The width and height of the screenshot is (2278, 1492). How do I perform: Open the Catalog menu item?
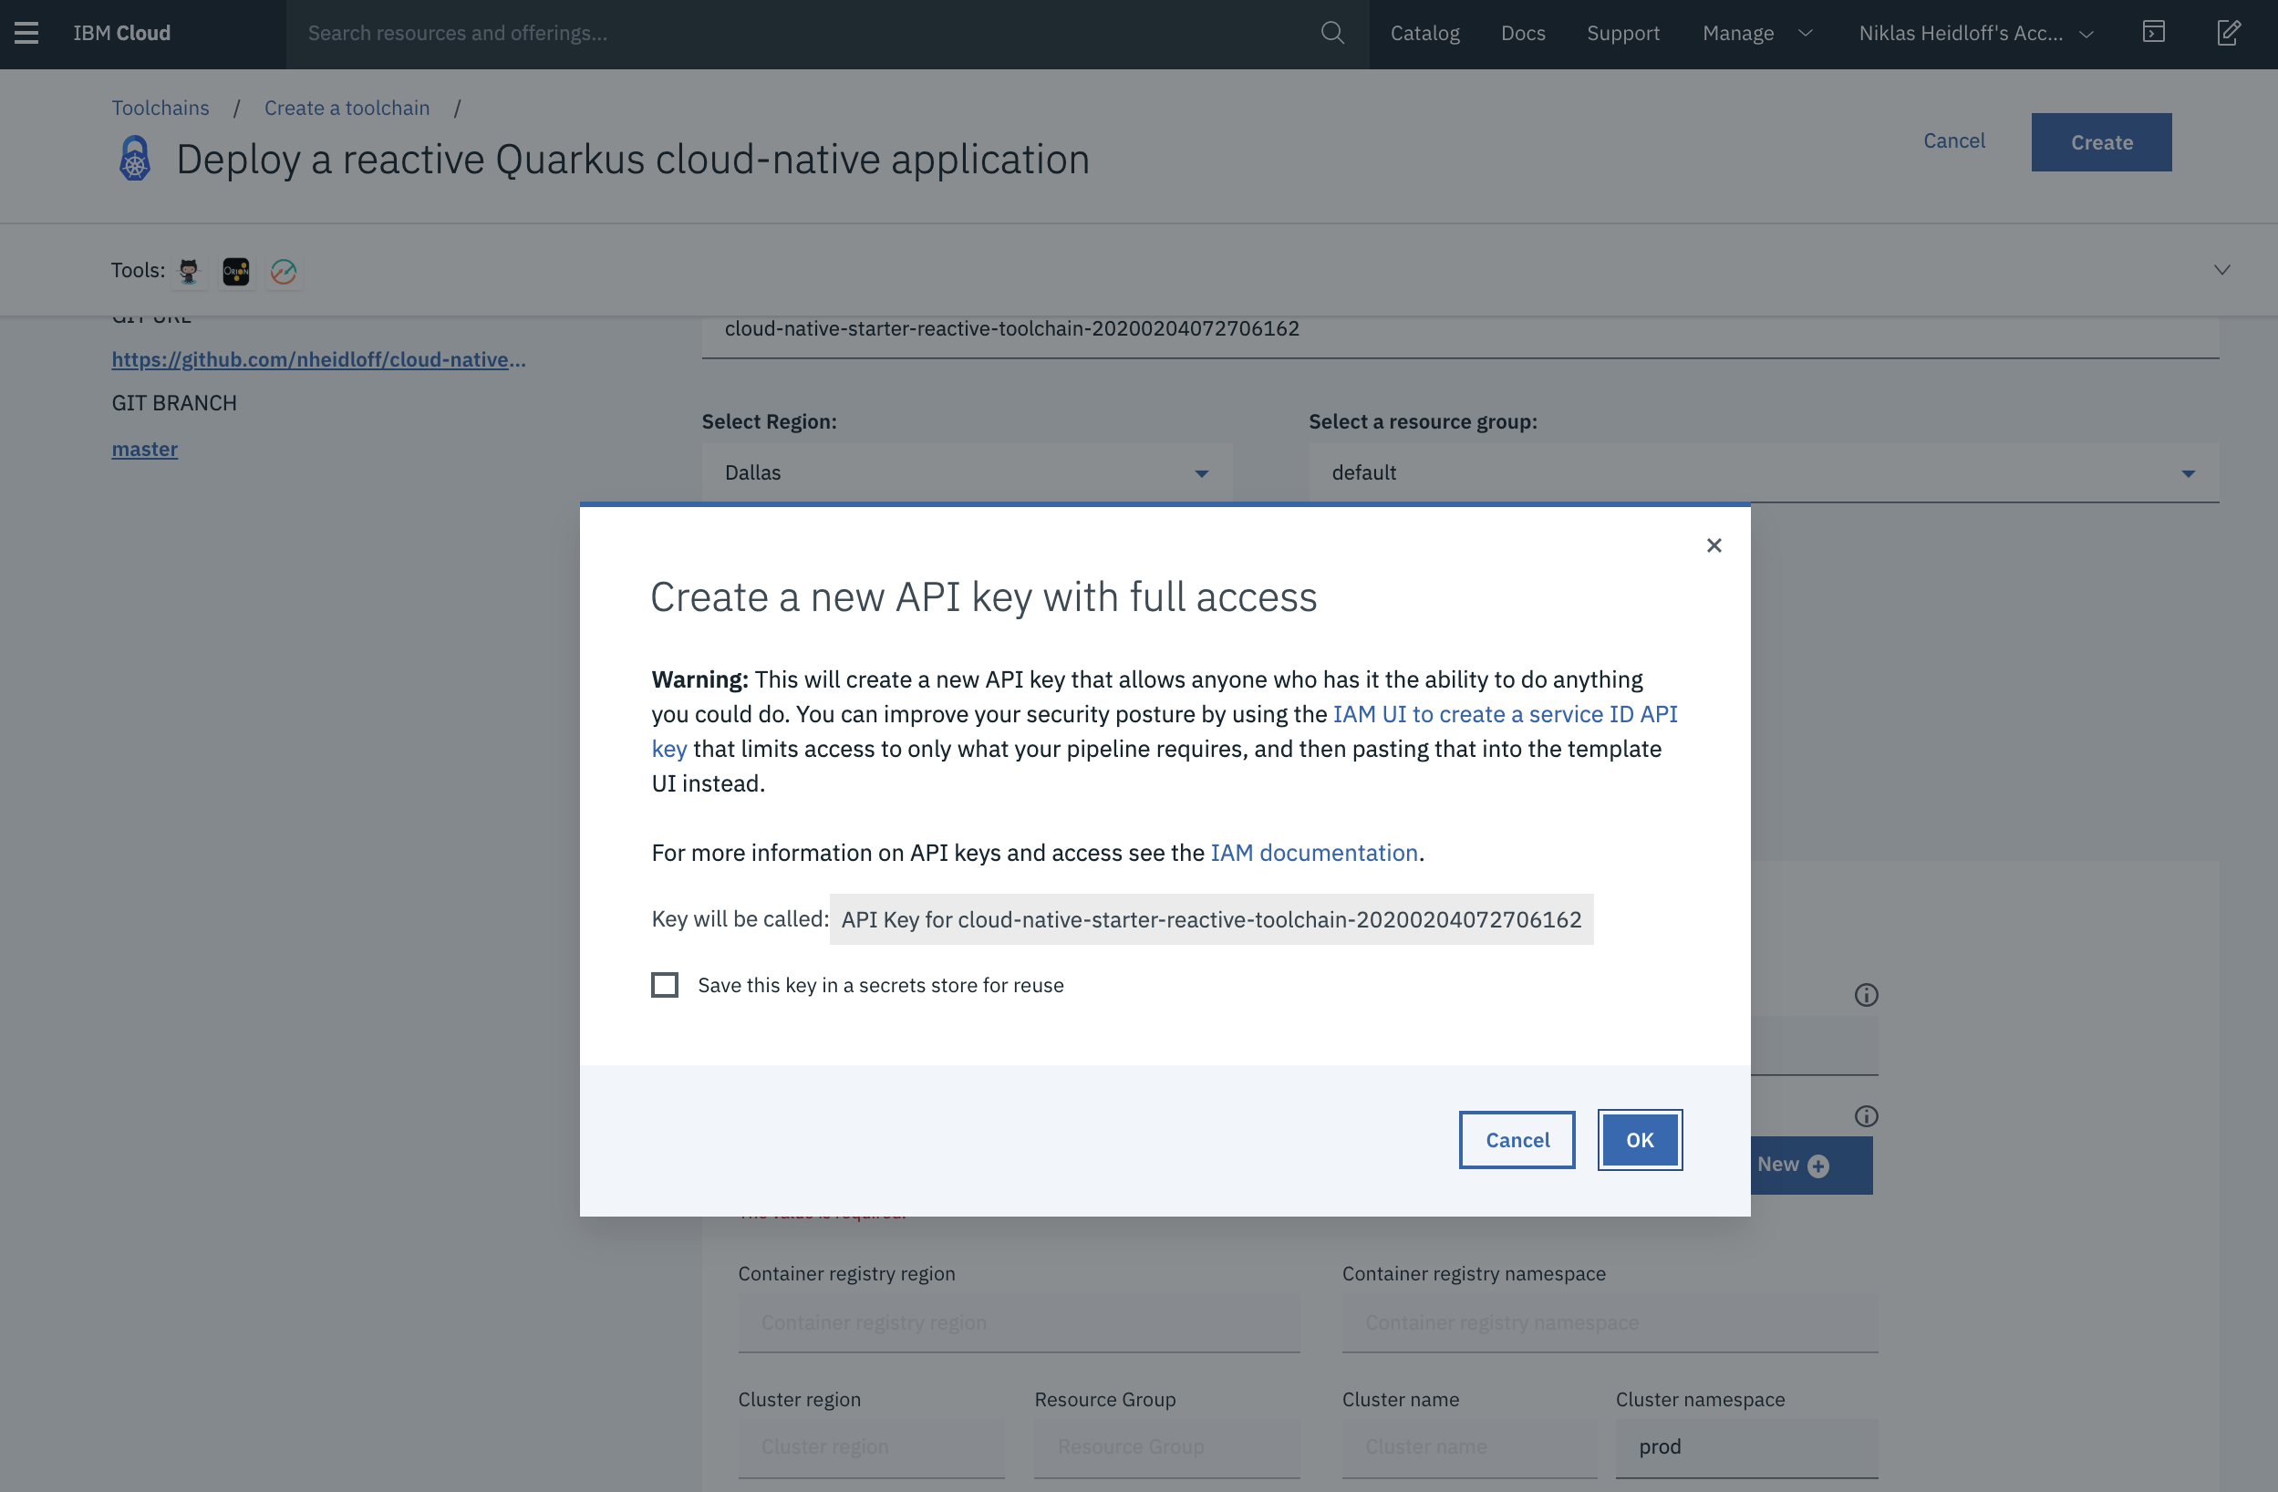click(x=1424, y=34)
